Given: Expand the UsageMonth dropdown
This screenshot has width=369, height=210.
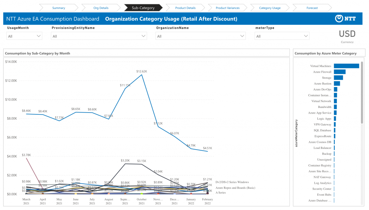Looking at the screenshot, I should click(24, 36).
